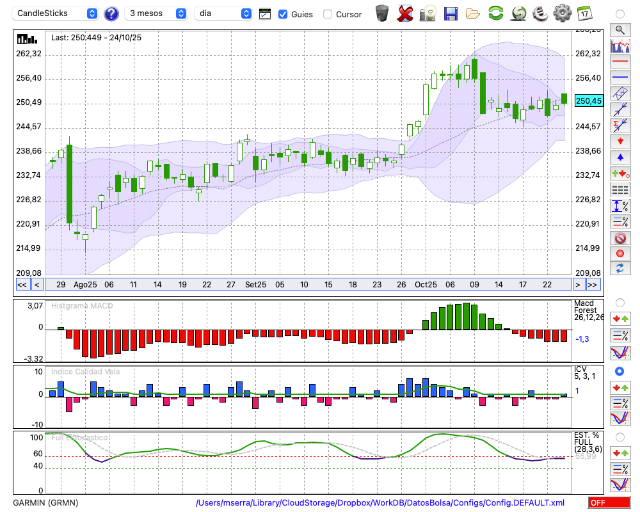Select the MACD panel radio button
The height and width of the screenshot is (512, 640).
click(x=620, y=303)
